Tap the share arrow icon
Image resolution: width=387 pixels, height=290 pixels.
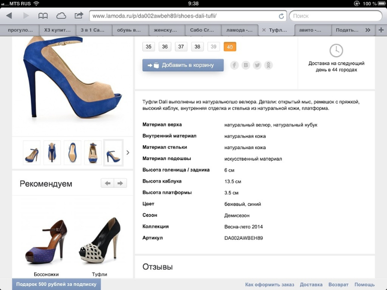point(79,16)
